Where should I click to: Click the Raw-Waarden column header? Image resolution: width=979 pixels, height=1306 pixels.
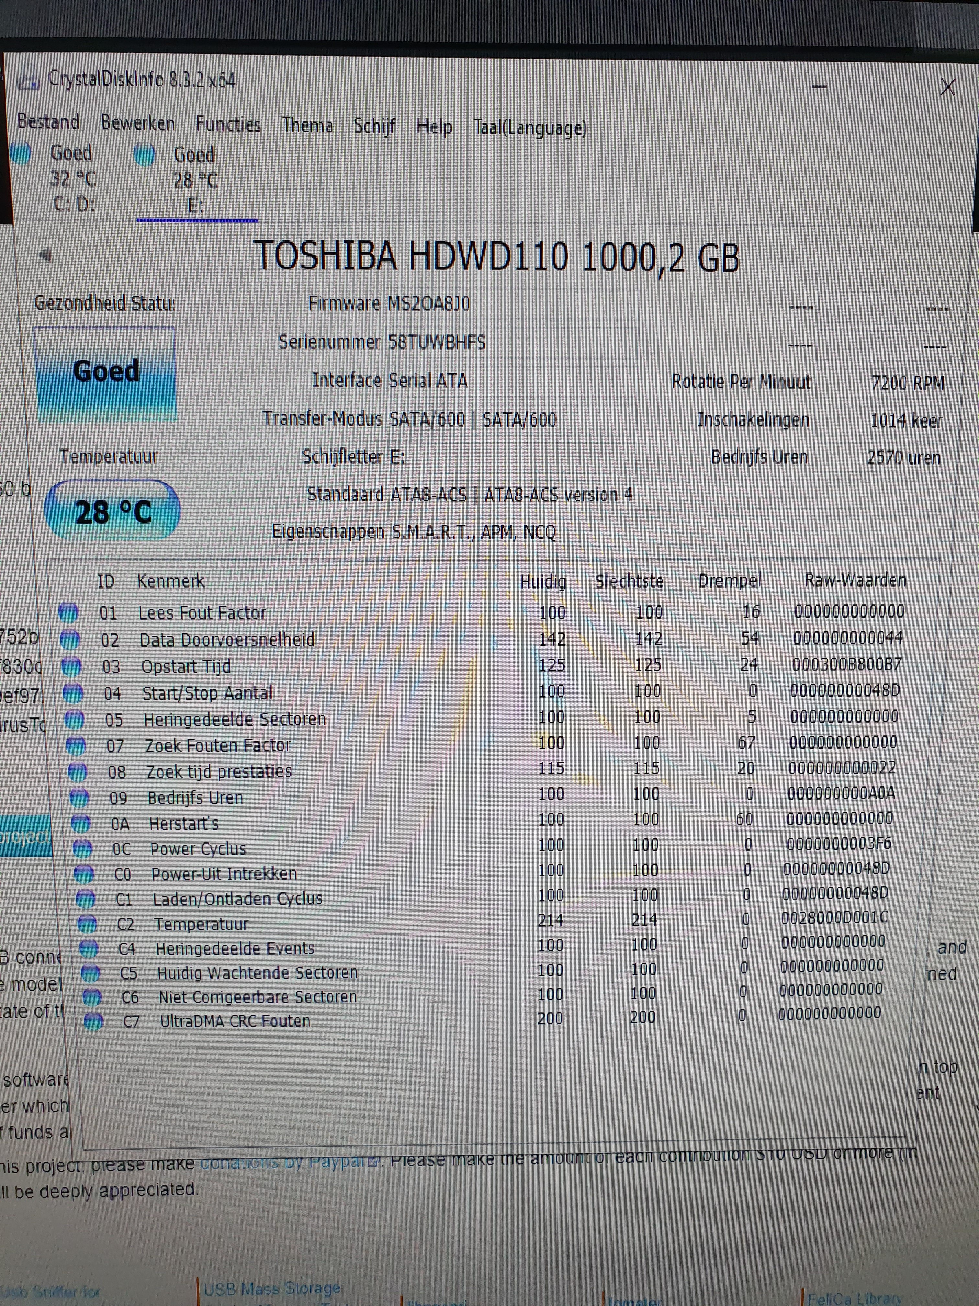pyautogui.click(x=855, y=580)
